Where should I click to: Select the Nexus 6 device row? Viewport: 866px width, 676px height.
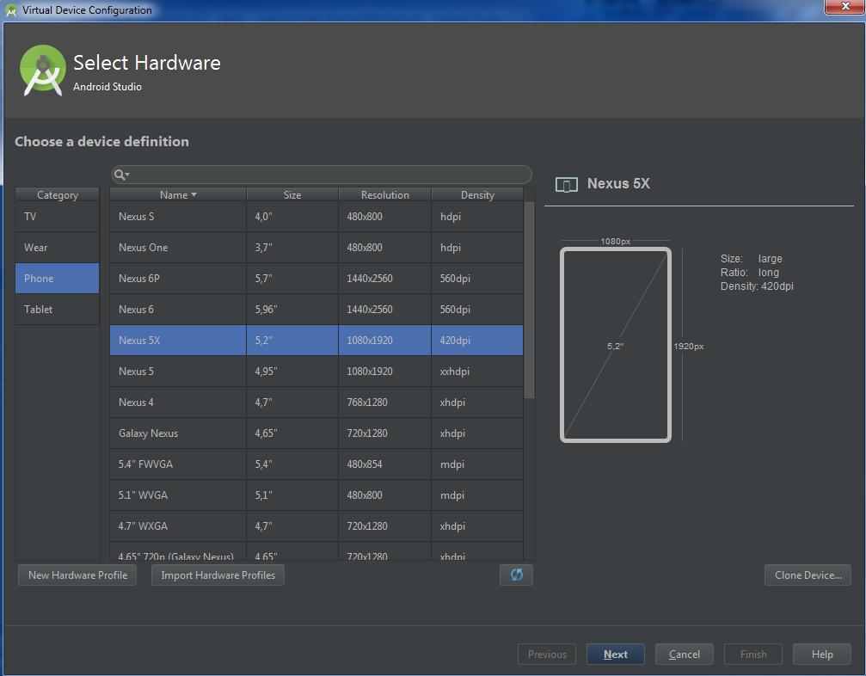tap(316, 310)
